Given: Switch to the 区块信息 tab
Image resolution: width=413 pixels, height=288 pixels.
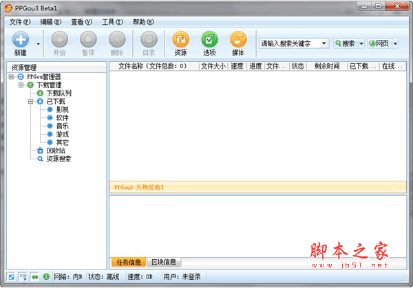Looking at the screenshot, I should (164, 262).
